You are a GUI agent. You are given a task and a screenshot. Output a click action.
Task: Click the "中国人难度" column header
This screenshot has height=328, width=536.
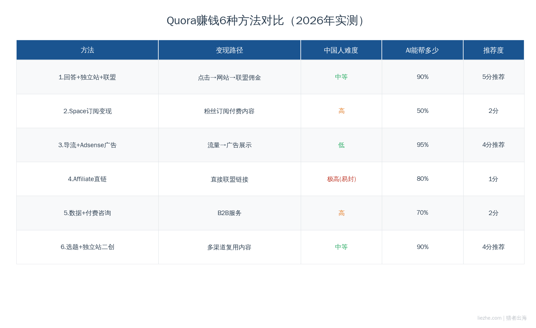coord(341,50)
